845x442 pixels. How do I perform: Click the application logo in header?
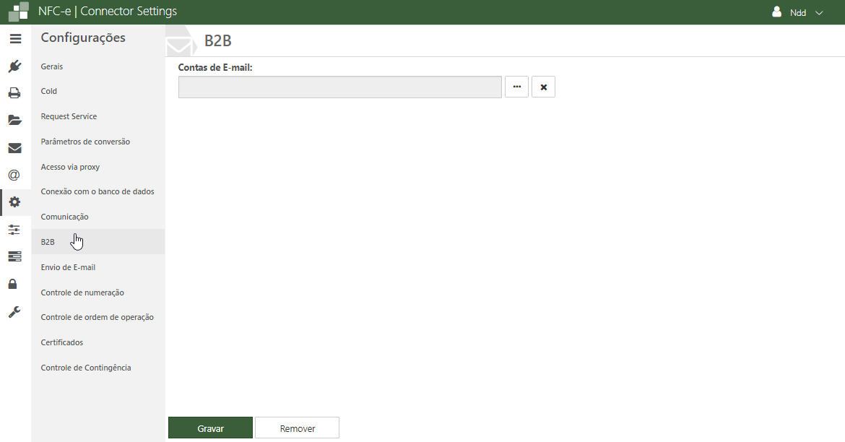coord(18,12)
